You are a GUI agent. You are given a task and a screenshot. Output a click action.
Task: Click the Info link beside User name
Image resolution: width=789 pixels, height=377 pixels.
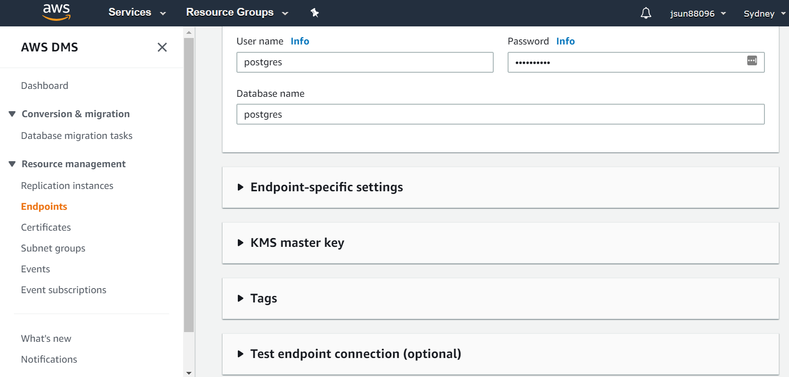click(x=299, y=41)
